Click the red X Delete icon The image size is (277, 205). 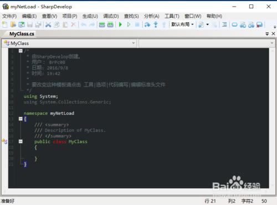pos(73,24)
